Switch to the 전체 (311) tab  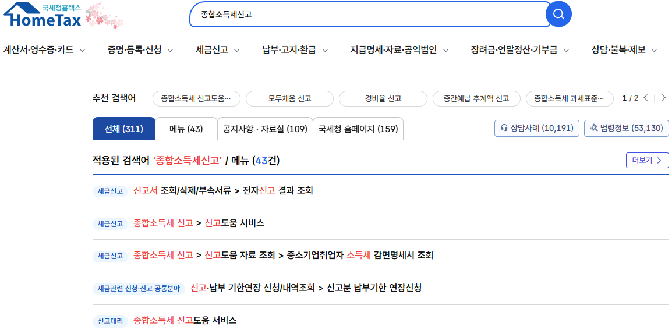point(124,129)
